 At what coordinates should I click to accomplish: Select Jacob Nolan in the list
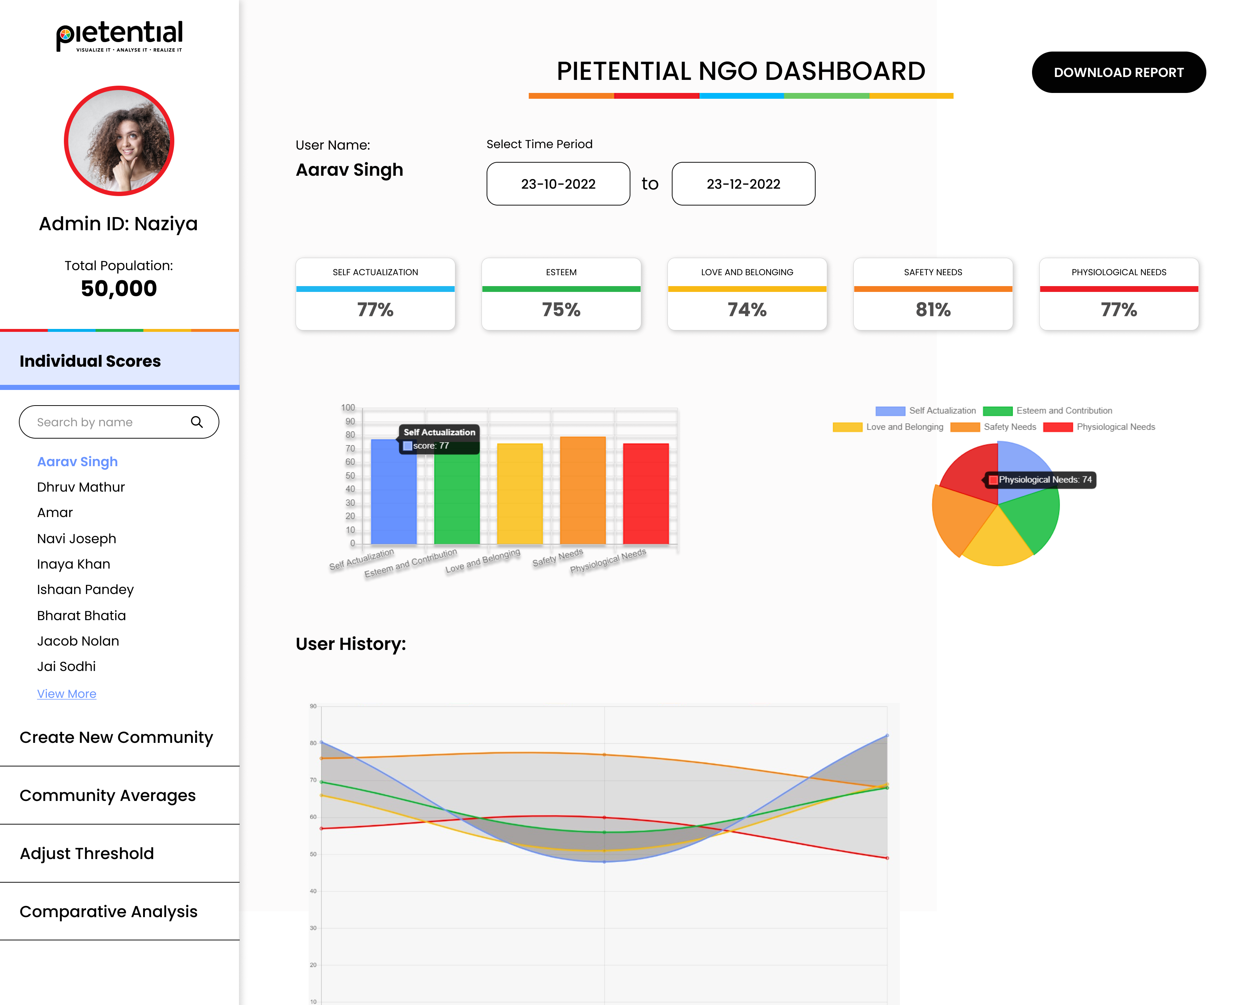pyautogui.click(x=78, y=641)
